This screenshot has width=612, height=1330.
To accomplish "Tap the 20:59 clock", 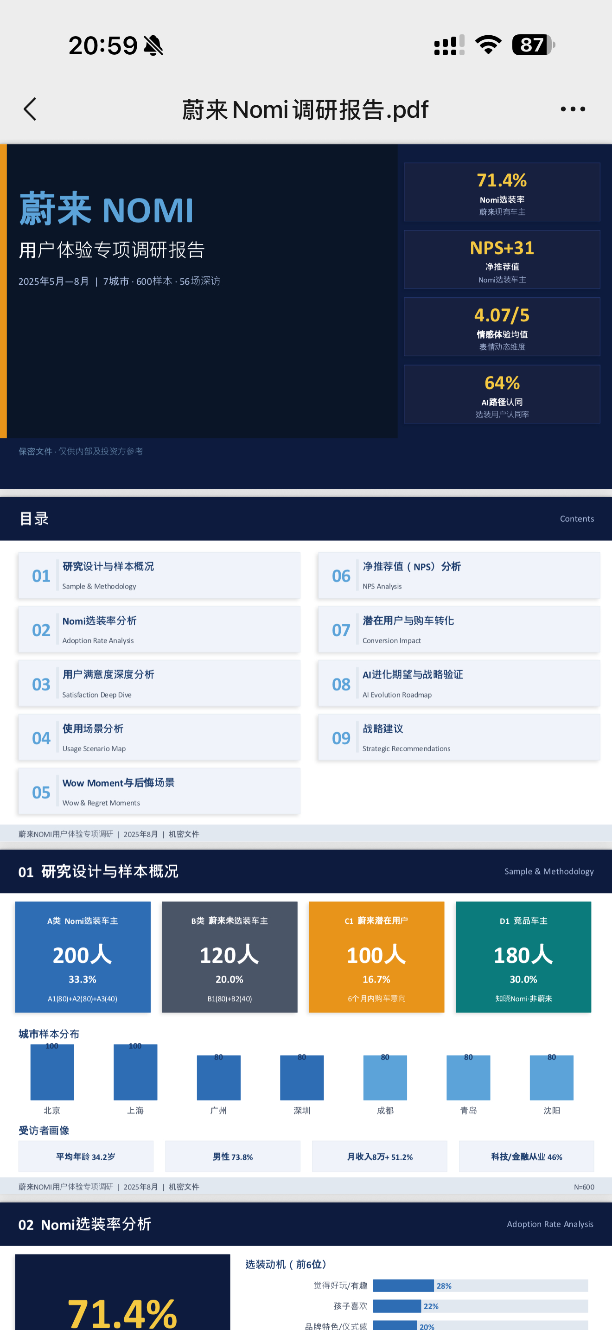I will (102, 45).
